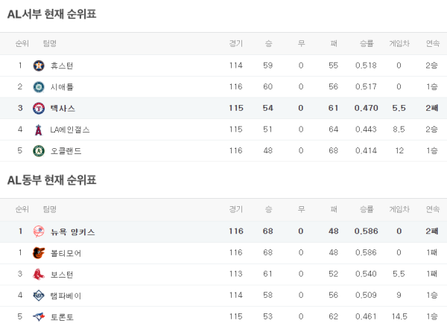The image size is (447, 329).
Task: Click the 게임차 column header in AL동부 table
Action: (399, 209)
